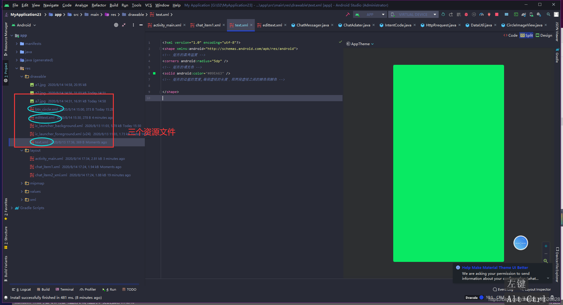Image resolution: width=563 pixels, height=305 pixels.
Task: Select btn_circle.xml in drawable folder
Action: pyautogui.click(x=46, y=109)
